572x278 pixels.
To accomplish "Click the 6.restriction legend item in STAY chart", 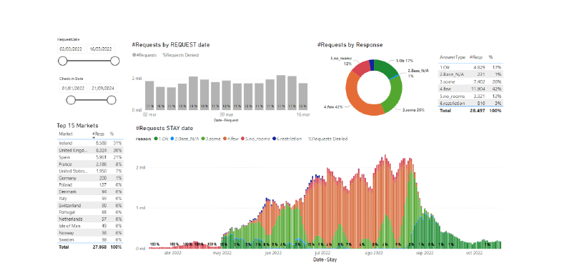I will pyautogui.click(x=287, y=139).
